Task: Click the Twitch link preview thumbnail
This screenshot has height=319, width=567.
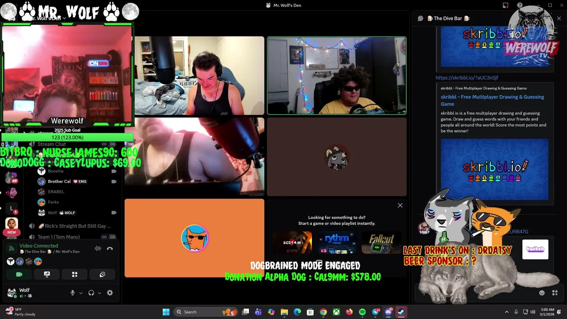Action: (535, 249)
